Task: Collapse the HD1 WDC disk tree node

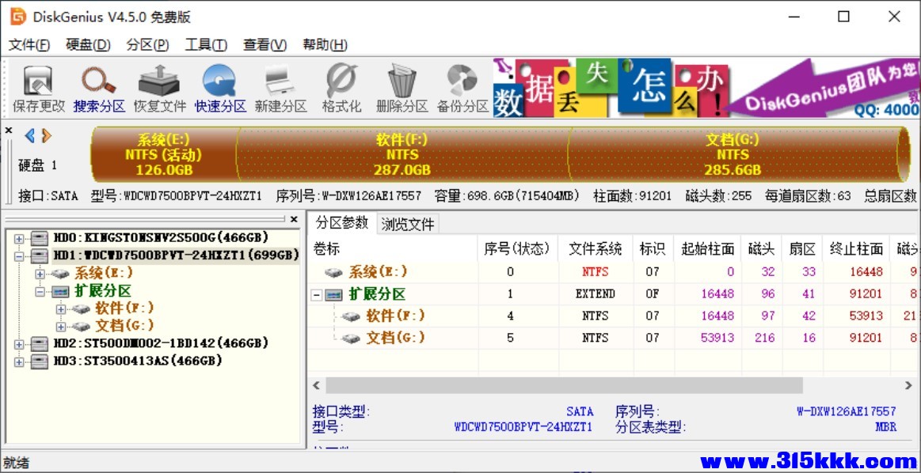Action: coord(19,255)
